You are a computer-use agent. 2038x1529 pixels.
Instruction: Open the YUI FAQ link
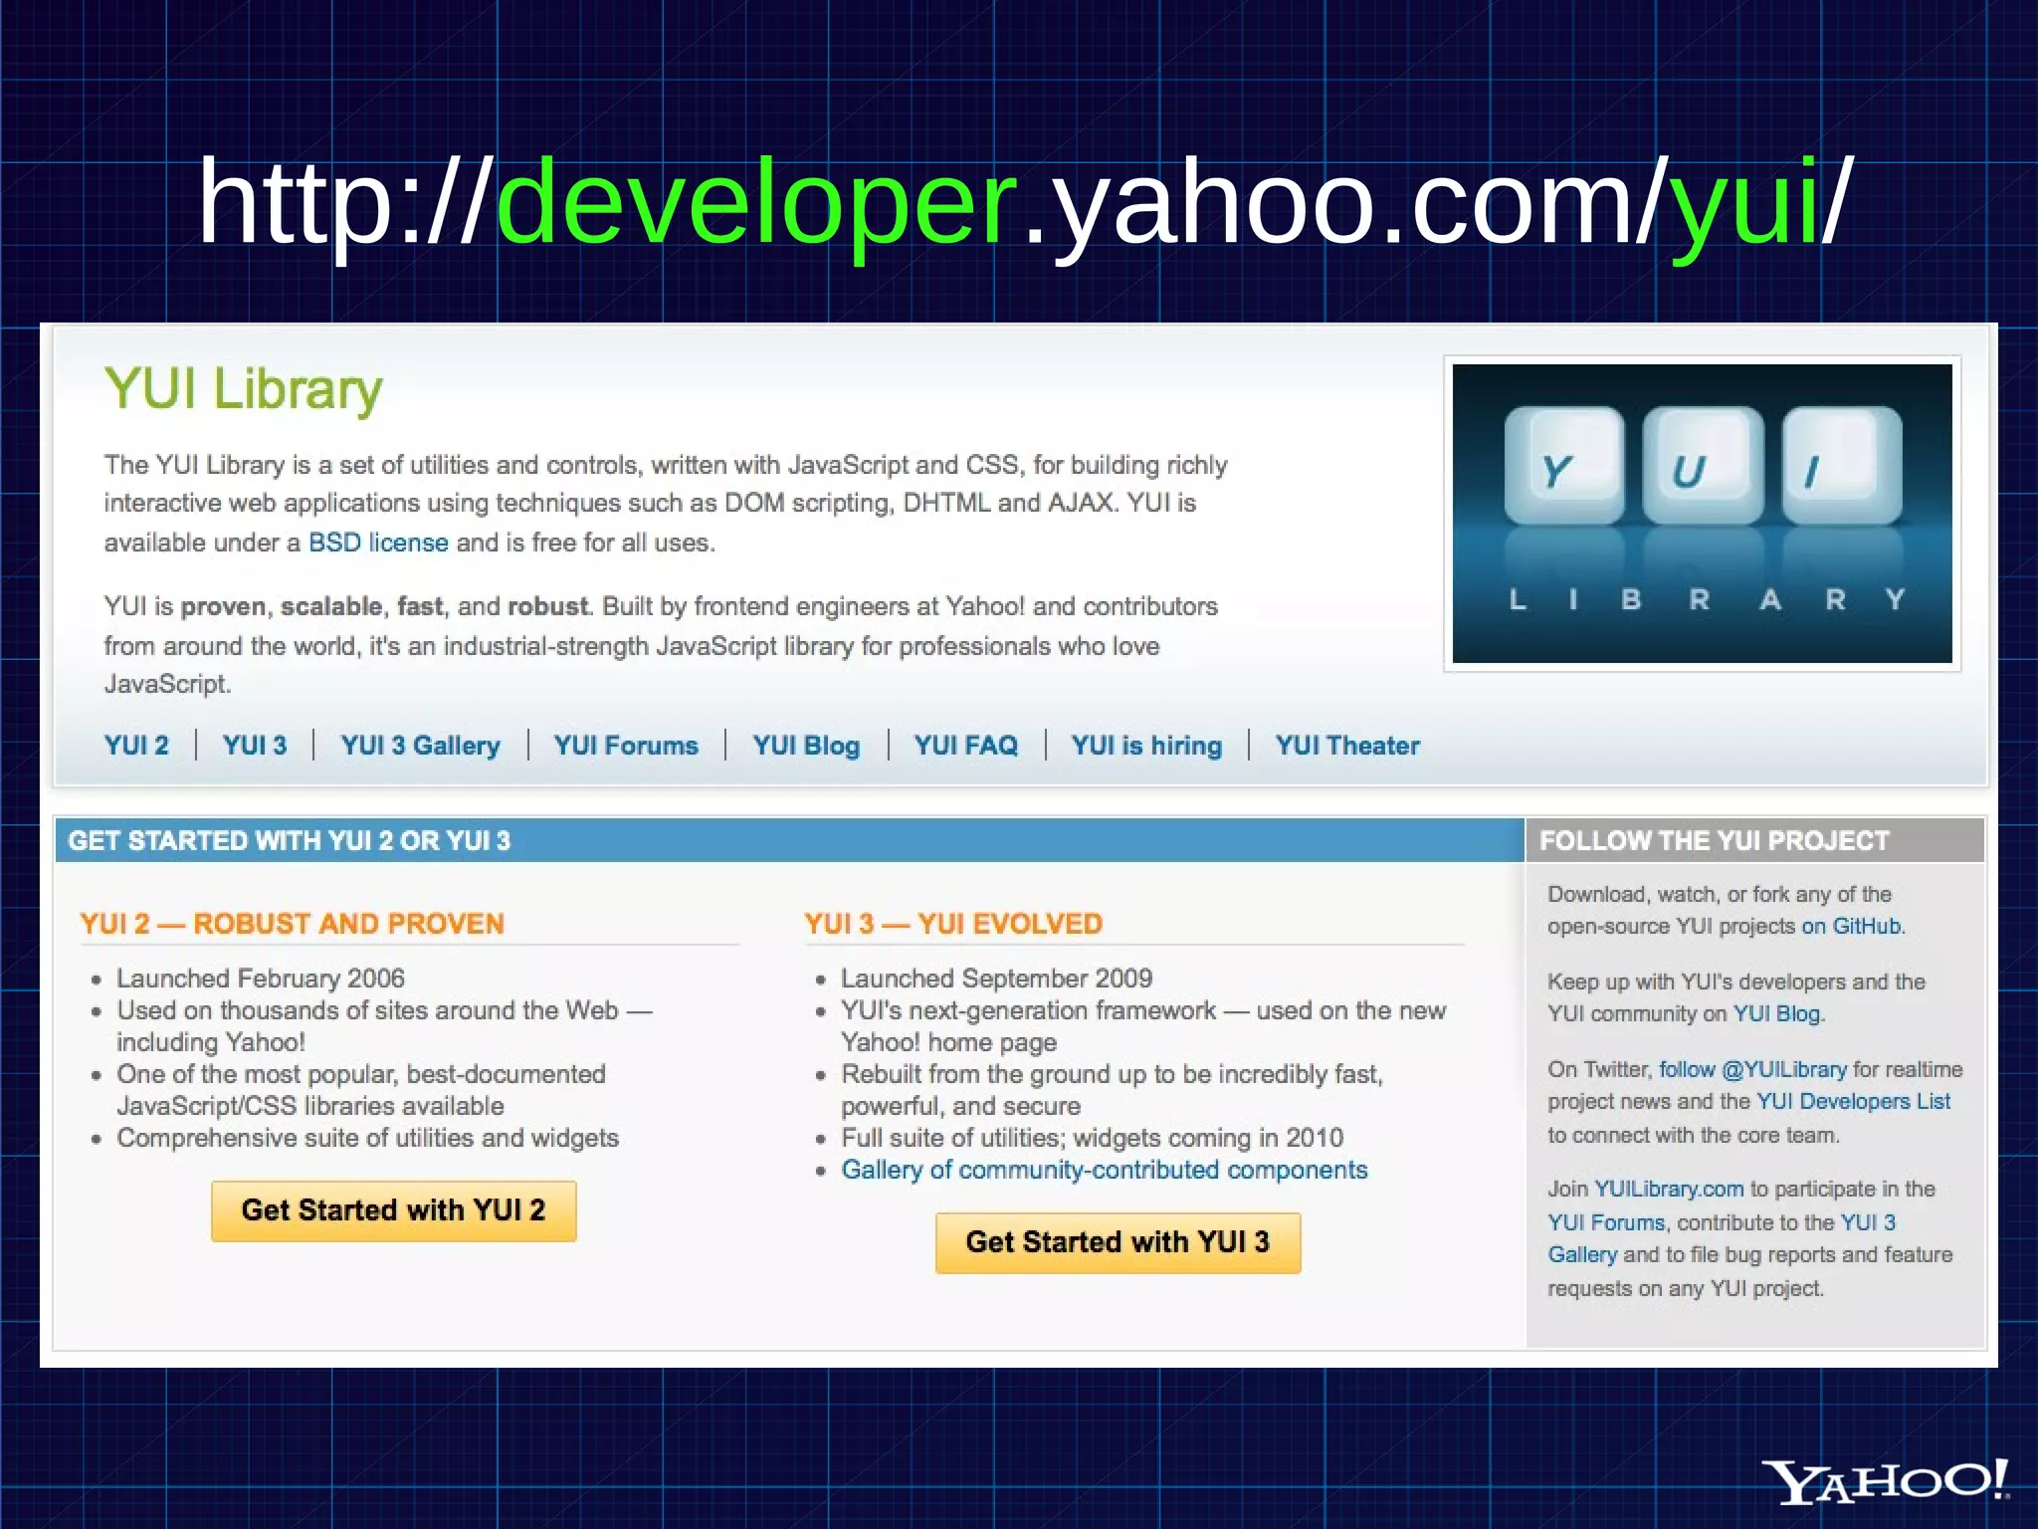(x=966, y=746)
